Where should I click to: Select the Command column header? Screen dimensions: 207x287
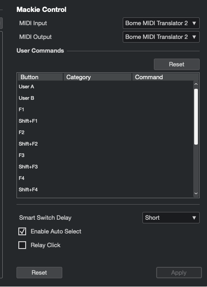pos(165,77)
